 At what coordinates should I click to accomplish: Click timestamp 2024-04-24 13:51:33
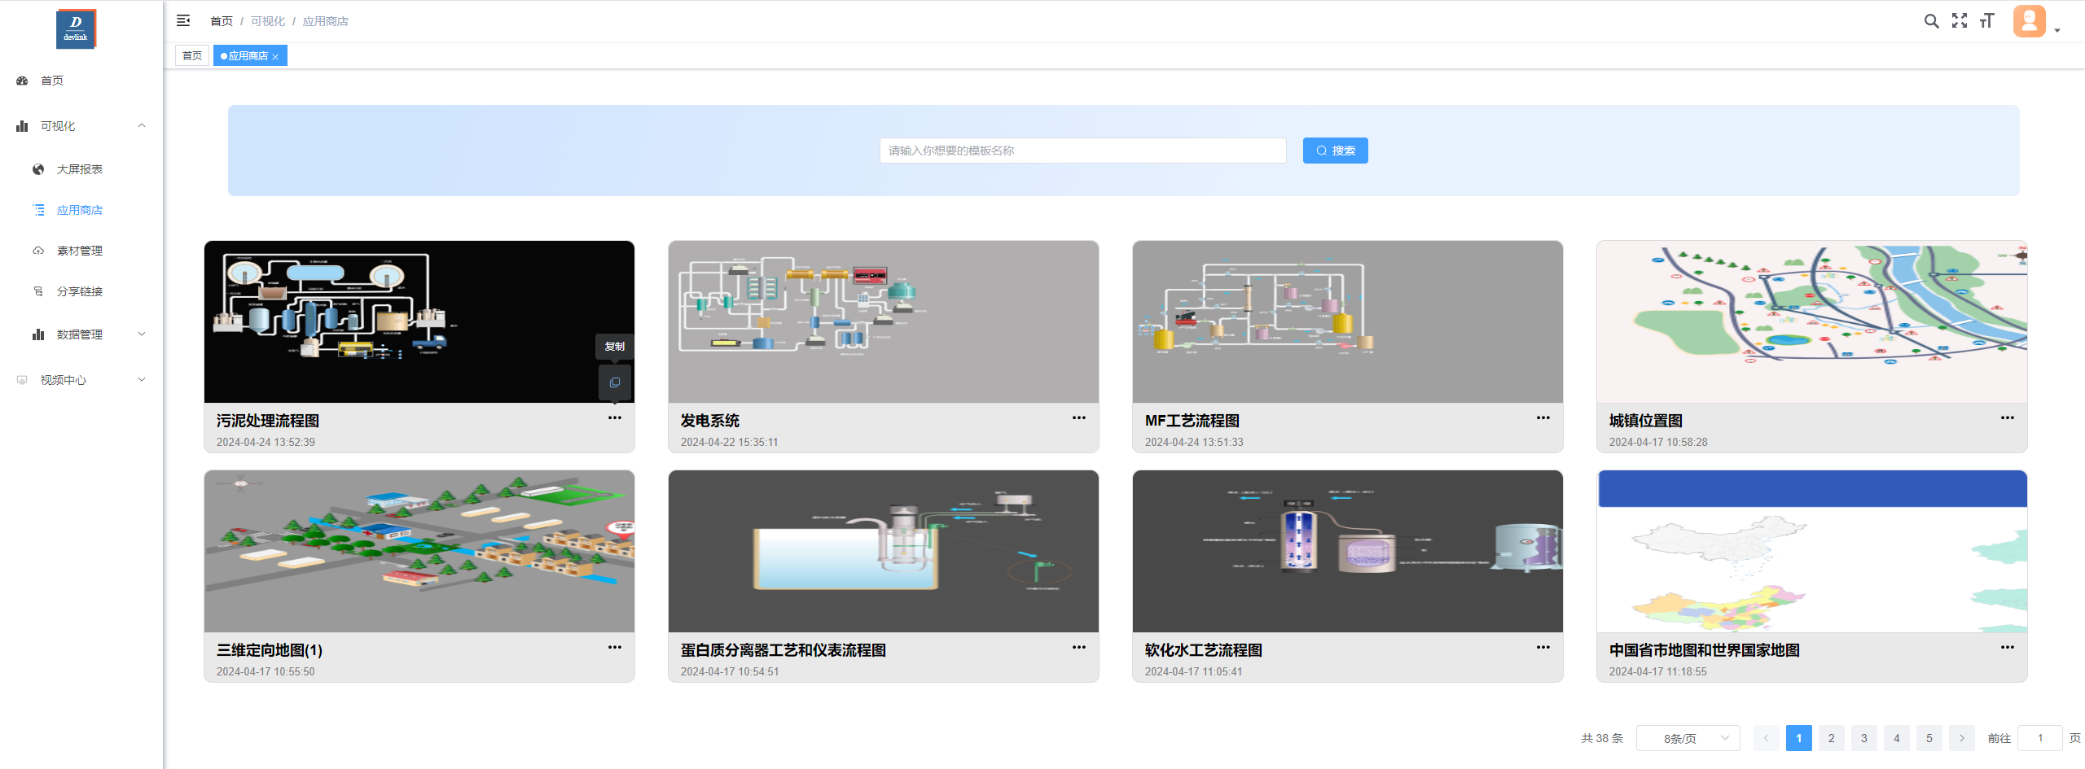1194,442
